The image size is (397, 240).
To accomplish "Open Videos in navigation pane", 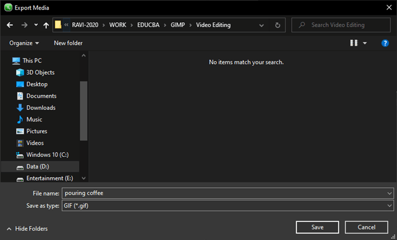I will coord(35,143).
